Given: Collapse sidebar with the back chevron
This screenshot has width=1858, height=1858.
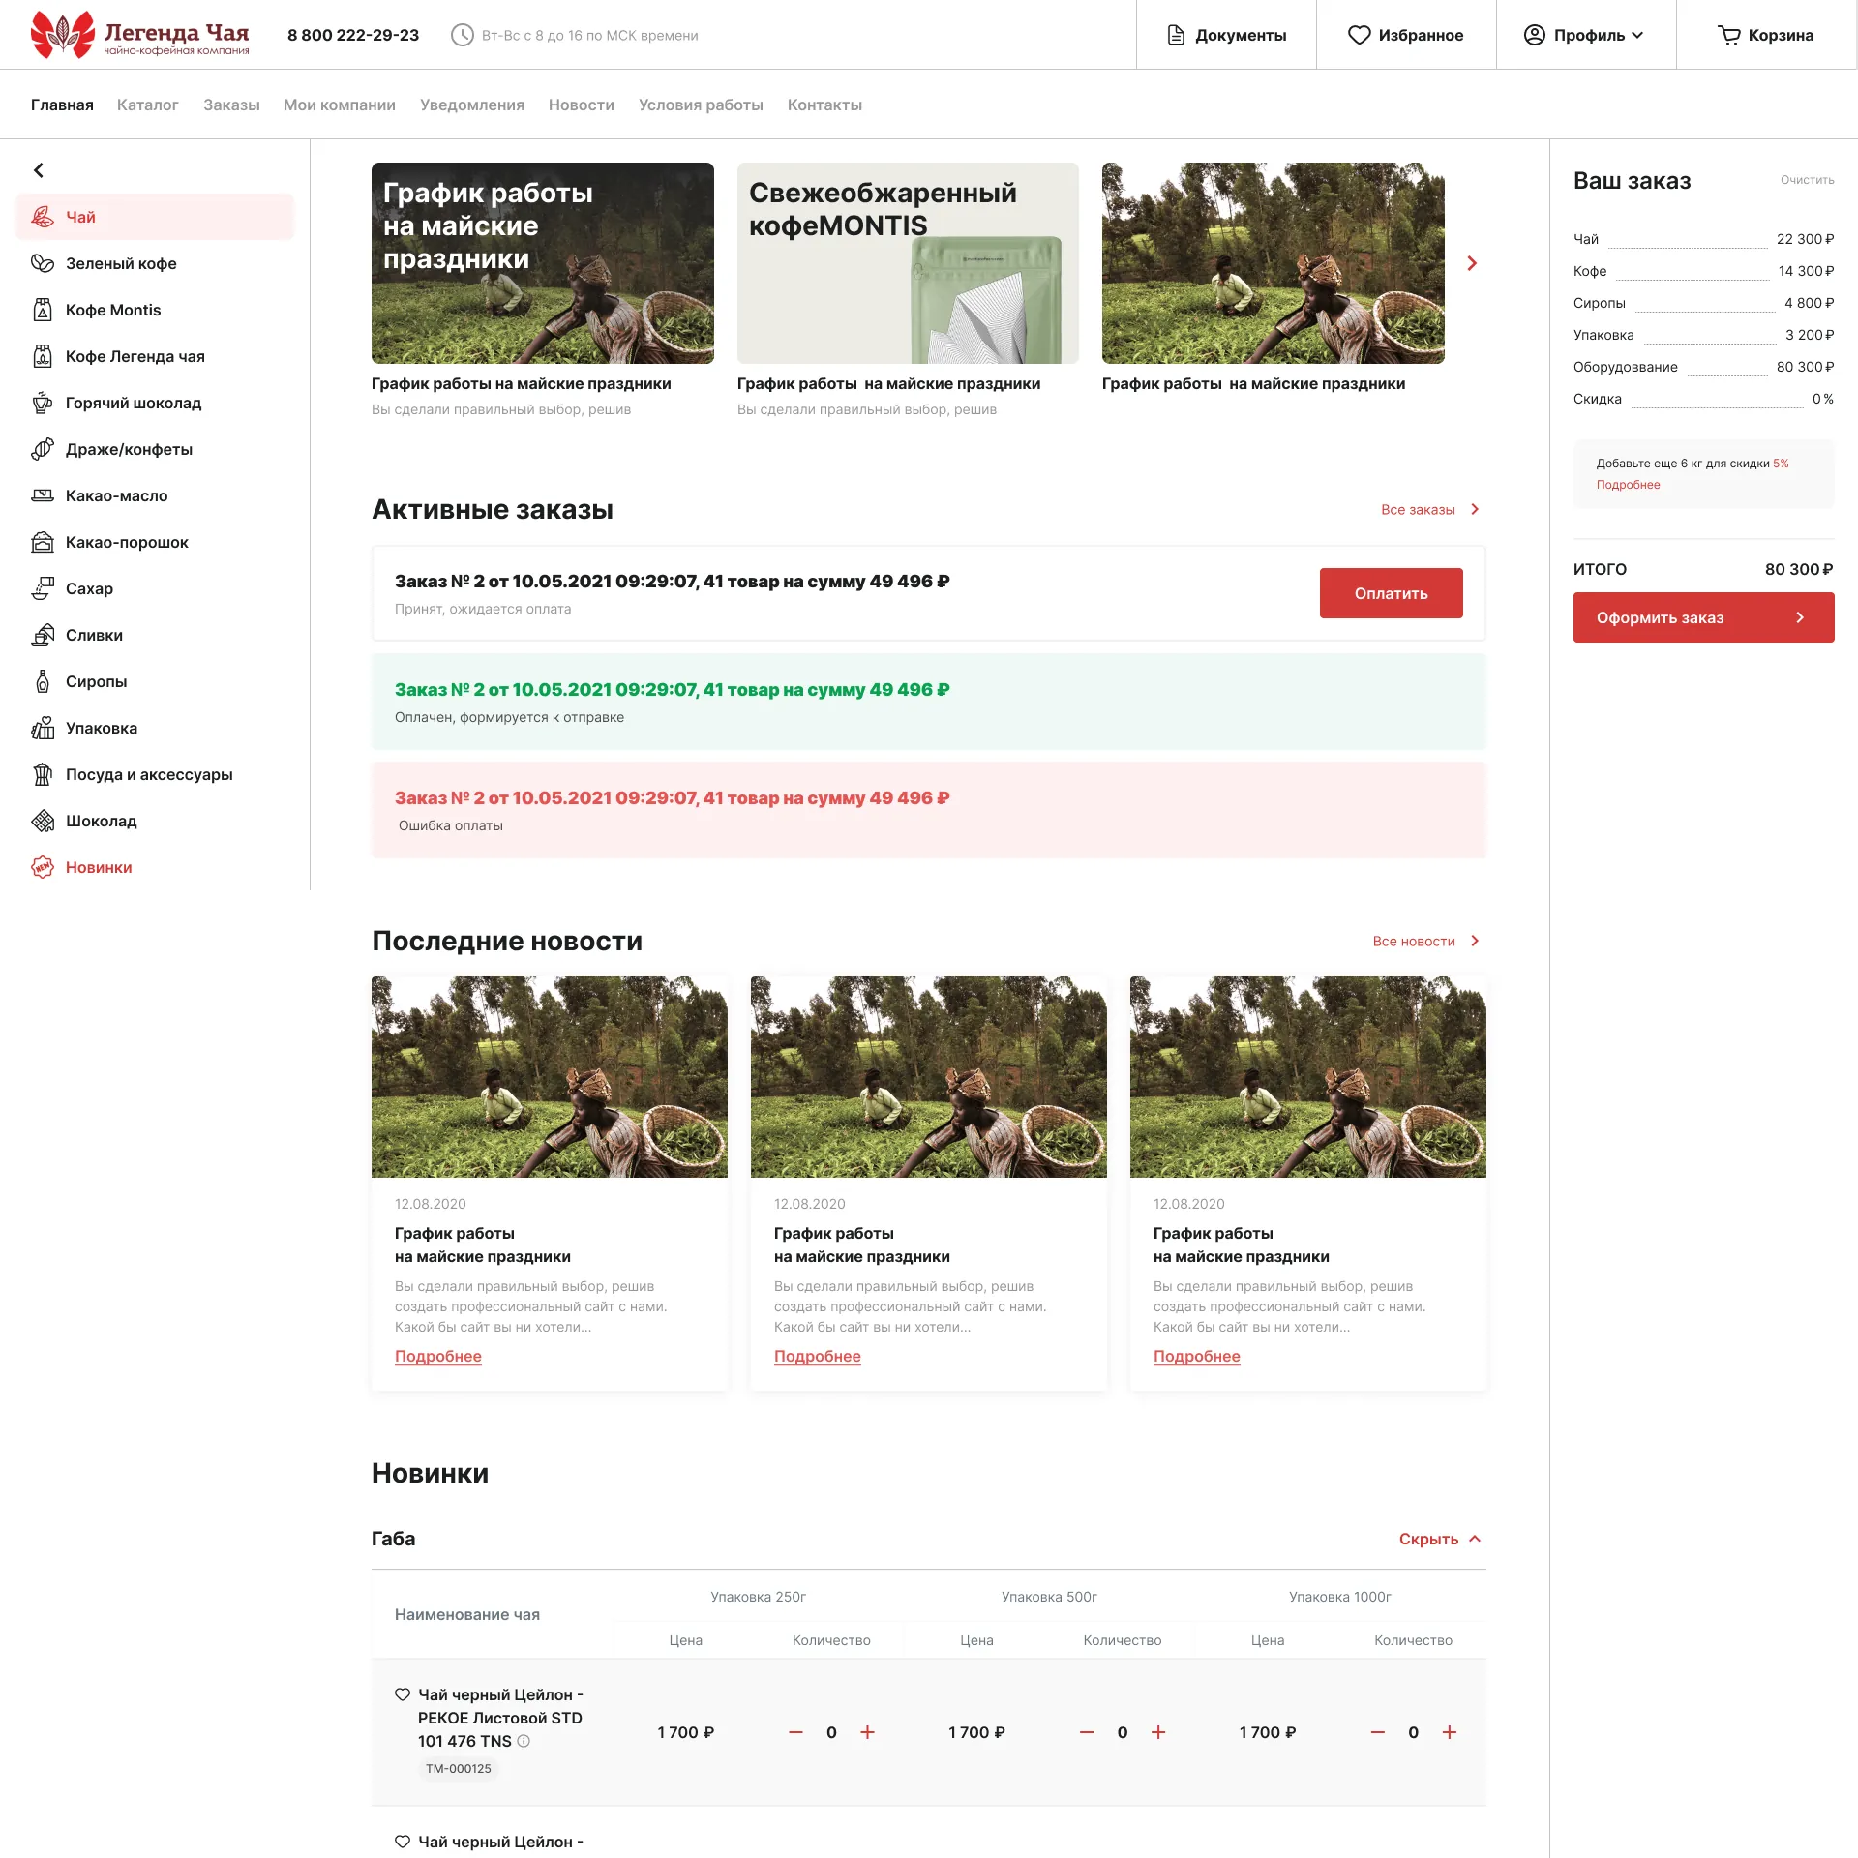Looking at the screenshot, I should point(39,170).
